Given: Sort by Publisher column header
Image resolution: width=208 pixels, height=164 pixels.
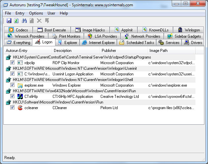Looking at the screenshot, I should tap(123, 51).
